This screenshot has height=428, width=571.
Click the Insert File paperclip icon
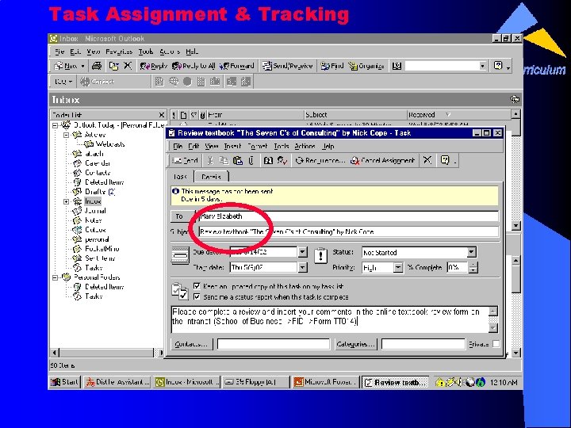pyautogui.click(x=251, y=160)
